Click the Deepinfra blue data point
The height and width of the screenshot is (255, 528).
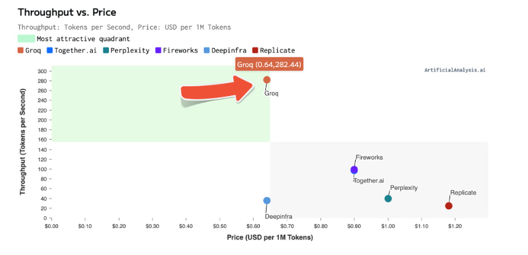(x=266, y=201)
